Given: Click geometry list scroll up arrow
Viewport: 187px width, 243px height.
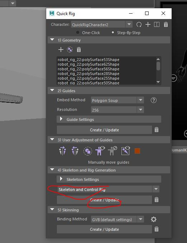Looking at the screenshot, I should tap(158, 59).
